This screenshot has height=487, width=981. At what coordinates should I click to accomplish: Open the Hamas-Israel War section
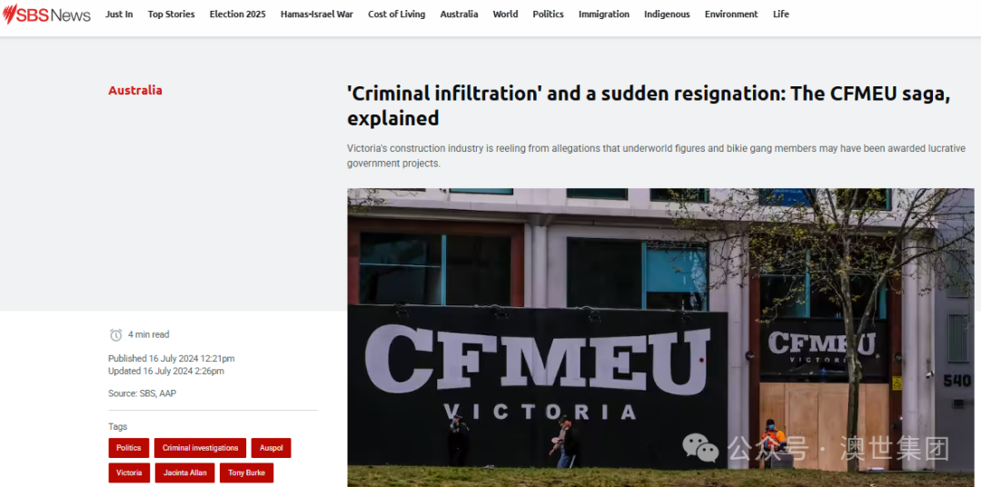[317, 14]
